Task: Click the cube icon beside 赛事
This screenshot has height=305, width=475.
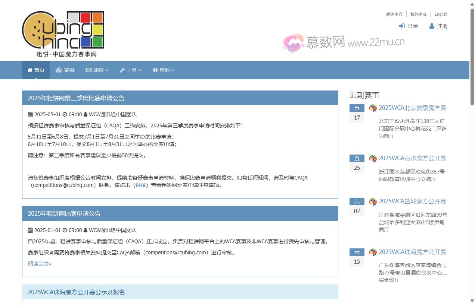Action: pos(59,70)
